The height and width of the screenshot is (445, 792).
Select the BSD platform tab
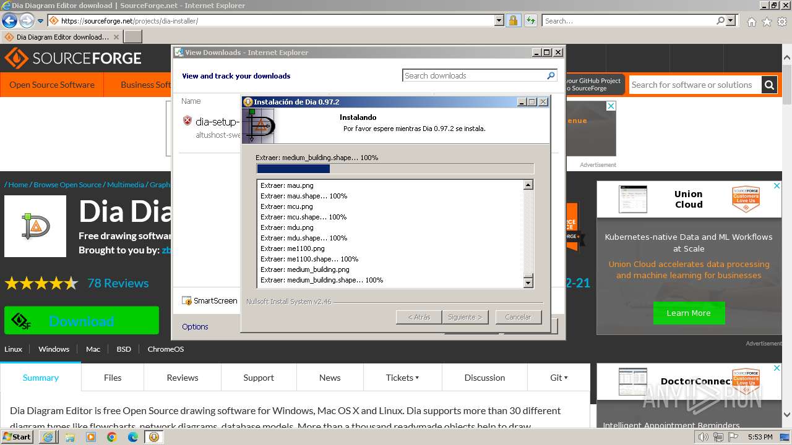124,349
